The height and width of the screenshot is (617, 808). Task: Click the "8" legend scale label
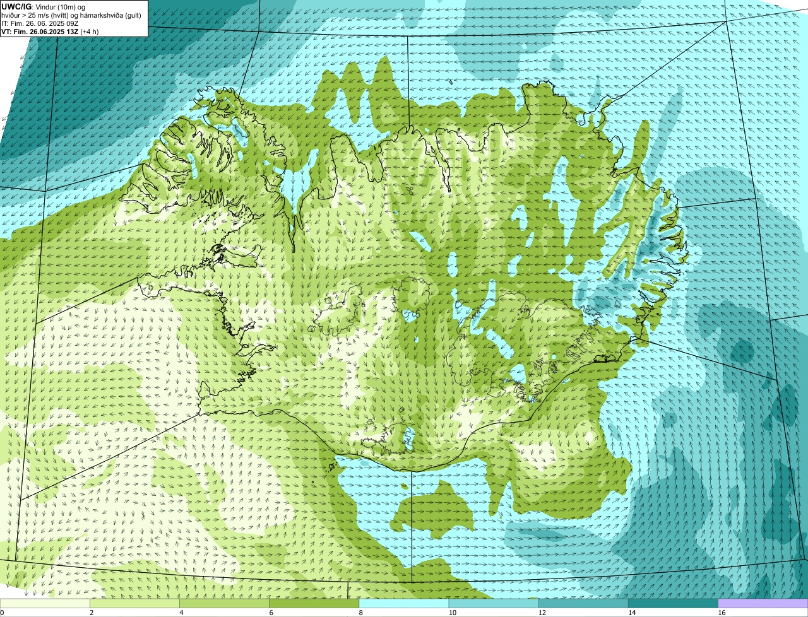[361, 613]
